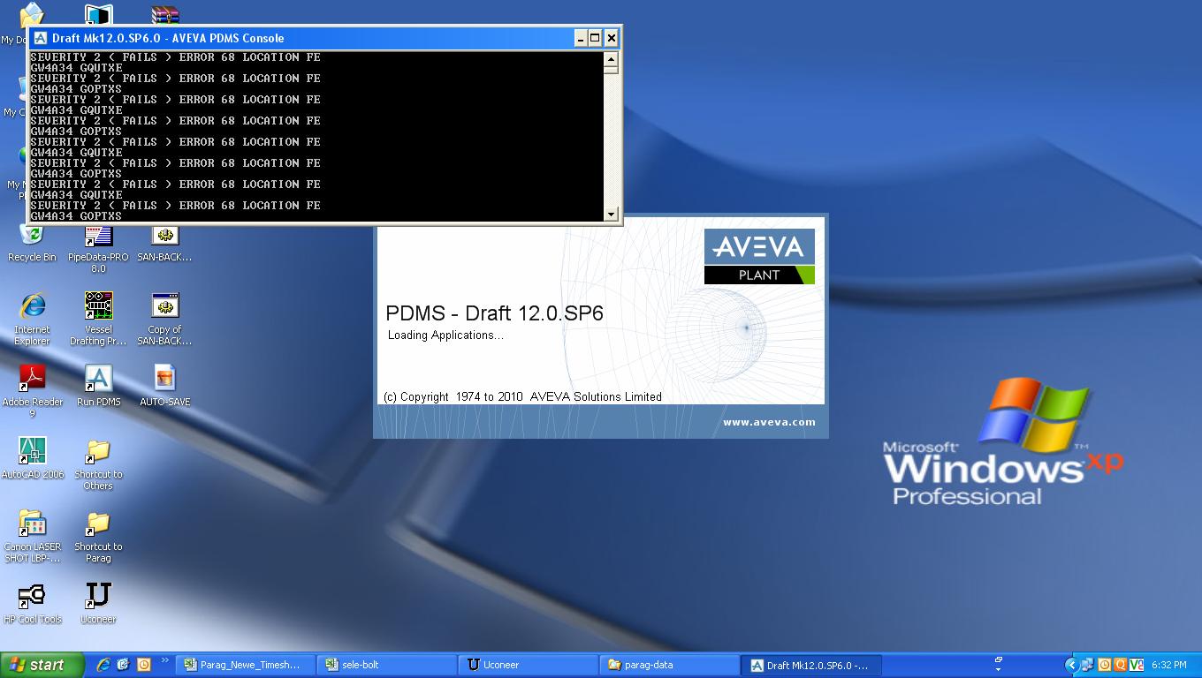
Task: Launch Internet Explorer from Quick Launch
Action: click(103, 665)
